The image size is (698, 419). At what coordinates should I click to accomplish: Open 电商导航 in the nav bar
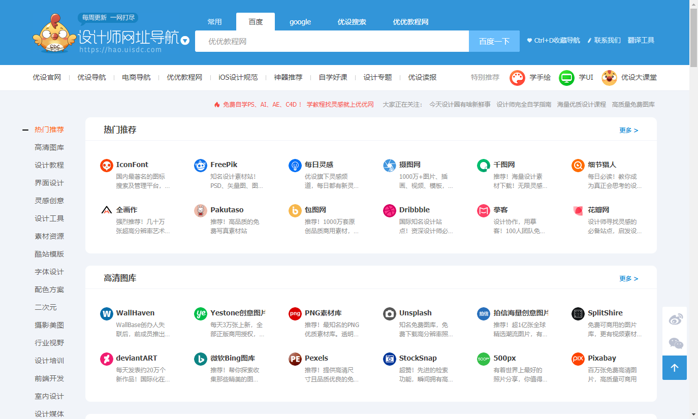(x=136, y=77)
